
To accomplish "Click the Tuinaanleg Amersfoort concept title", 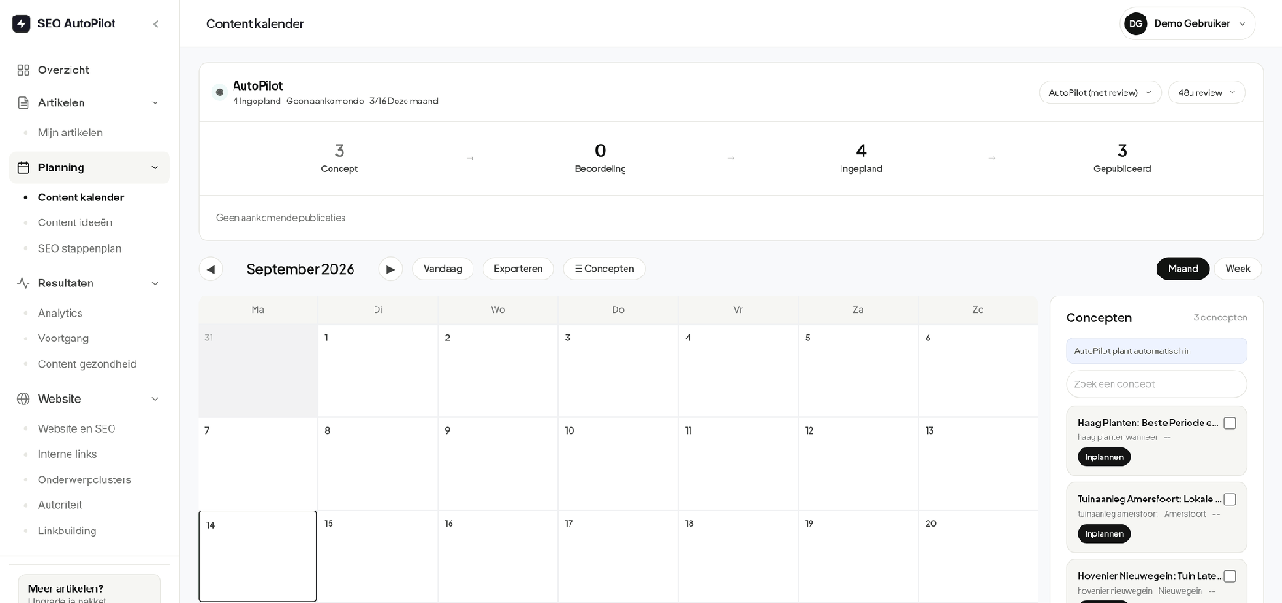I will [1148, 500].
